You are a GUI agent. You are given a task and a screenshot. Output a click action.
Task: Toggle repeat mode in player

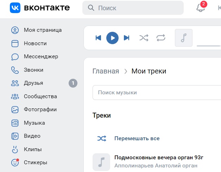coord(161,38)
